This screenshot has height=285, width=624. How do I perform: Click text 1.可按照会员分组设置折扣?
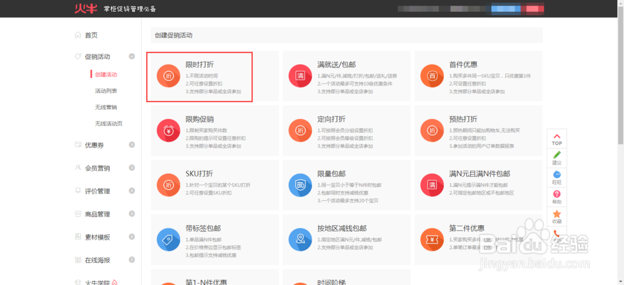[345, 130]
